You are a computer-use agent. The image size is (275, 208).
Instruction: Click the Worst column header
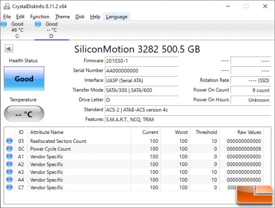tap(175, 132)
